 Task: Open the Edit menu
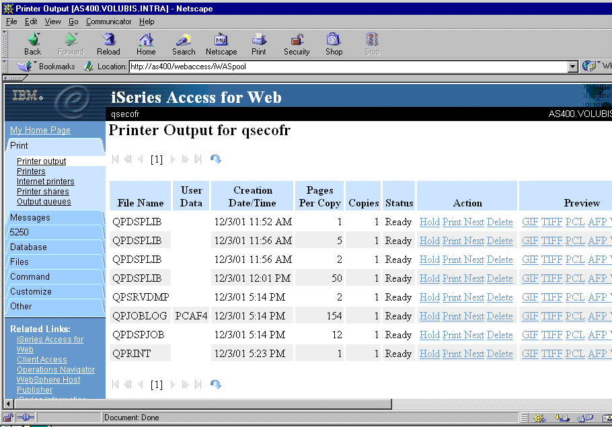(31, 22)
